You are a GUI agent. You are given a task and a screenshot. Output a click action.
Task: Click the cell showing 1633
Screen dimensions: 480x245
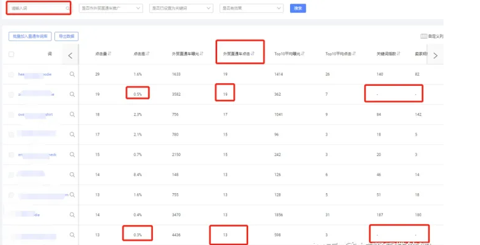(176, 74)
